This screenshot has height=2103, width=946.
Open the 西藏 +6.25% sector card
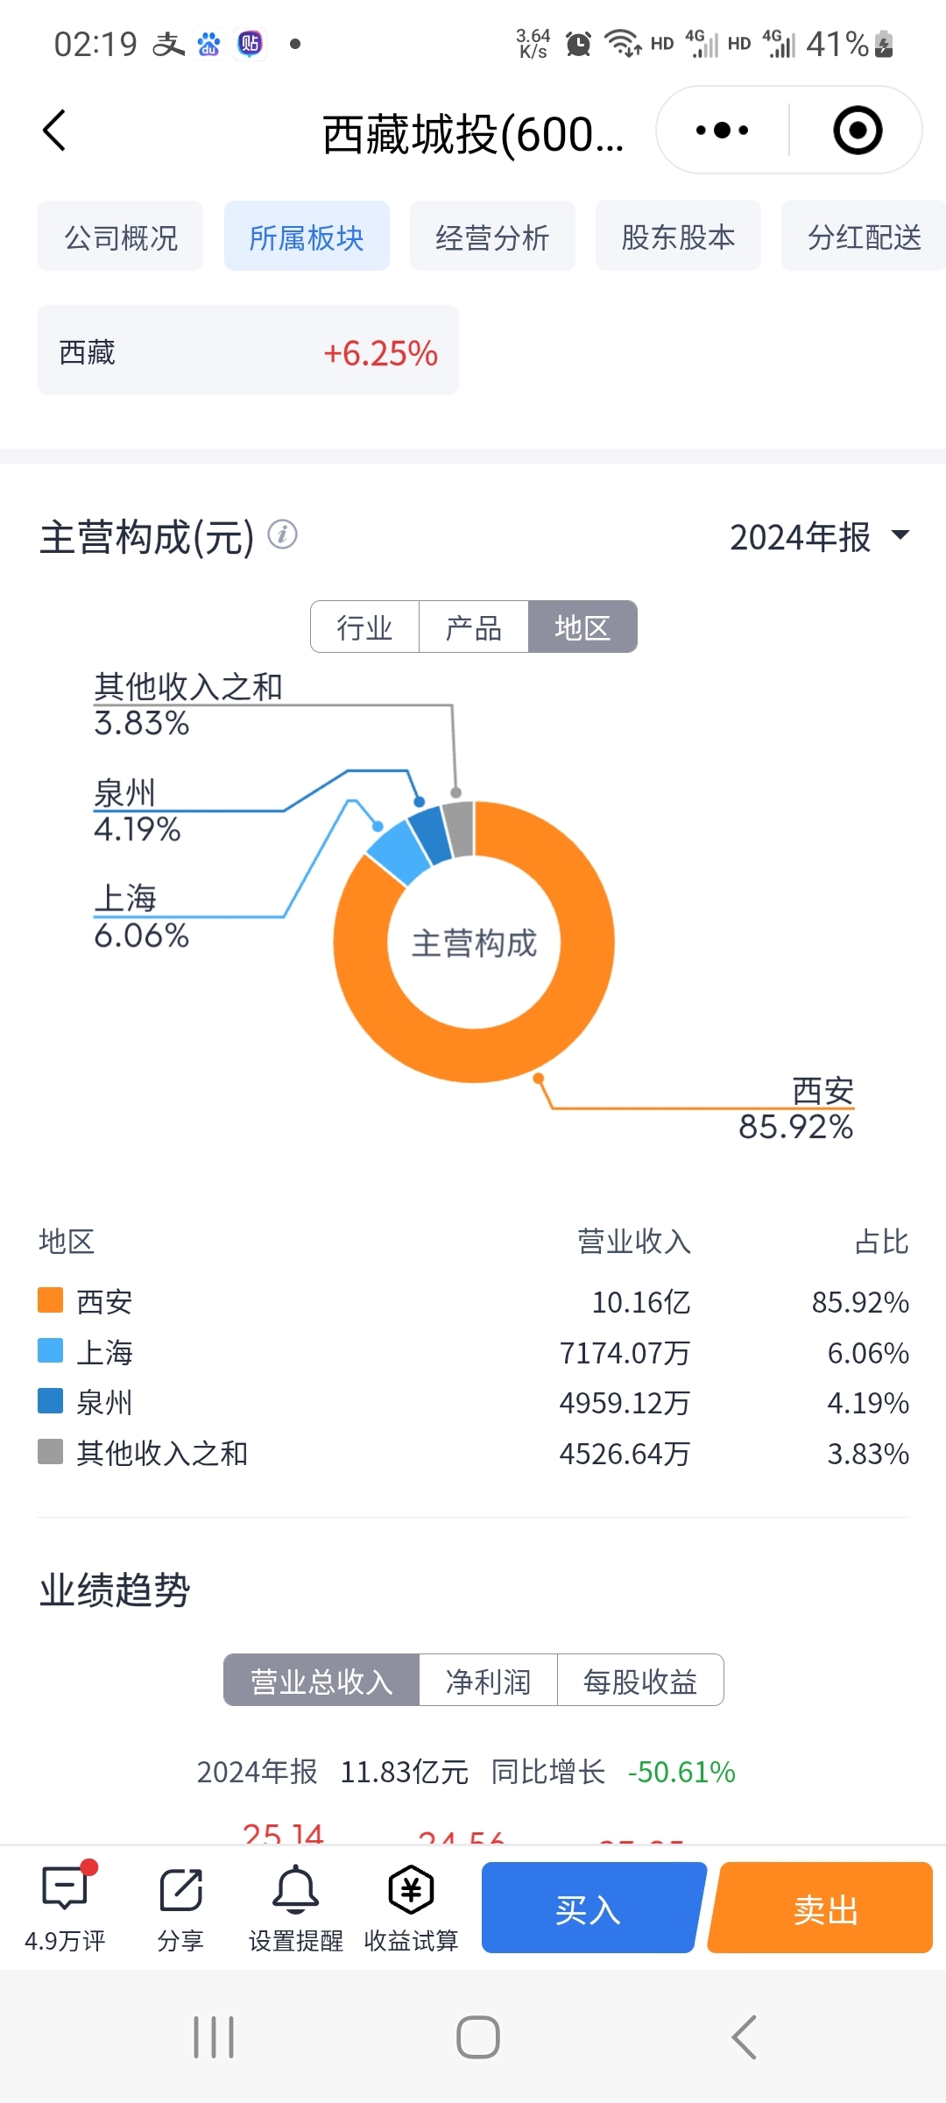(248, 350)
